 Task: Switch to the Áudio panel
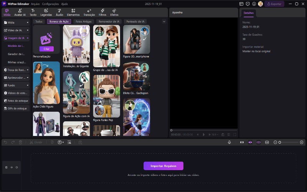[x=59, y=12]
